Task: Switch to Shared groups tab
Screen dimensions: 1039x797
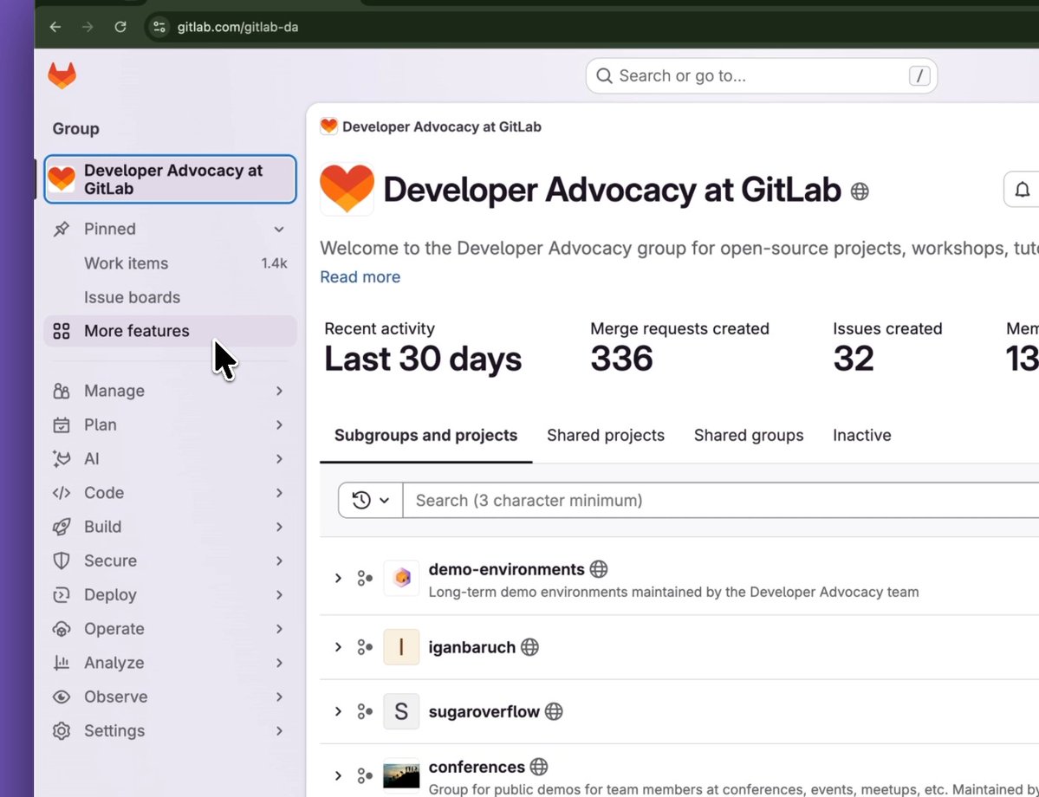Action: pos(749,435)
